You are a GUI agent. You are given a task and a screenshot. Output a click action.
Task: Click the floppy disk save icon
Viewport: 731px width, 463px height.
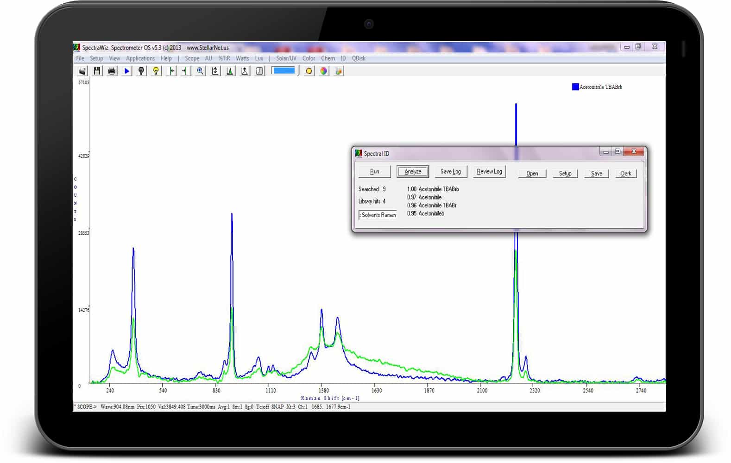point(97,71)
